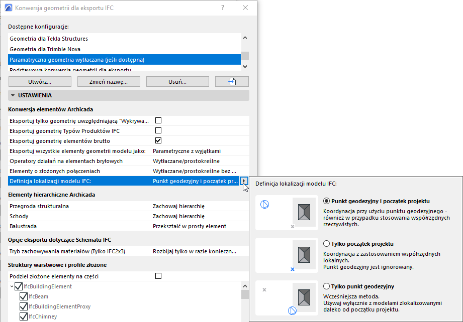Screen dimensions: 463x322
Task: Enable 'Eksportuj geometrię Typów Produktów IFC' checkbox
Action: click(x=158, y=130)
